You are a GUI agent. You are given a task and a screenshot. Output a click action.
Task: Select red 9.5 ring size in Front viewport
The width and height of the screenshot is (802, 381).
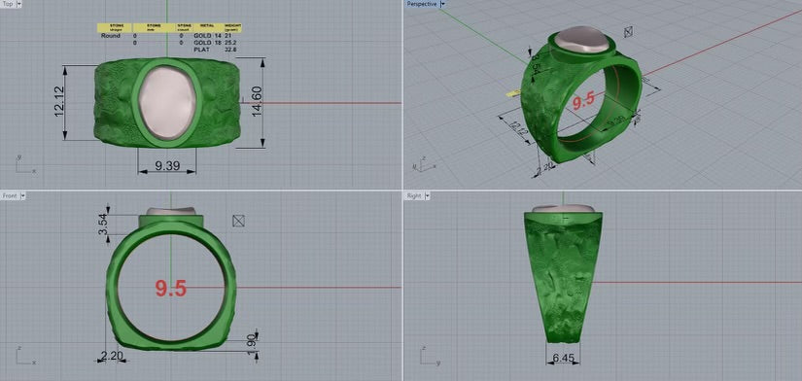pos(170,289)
